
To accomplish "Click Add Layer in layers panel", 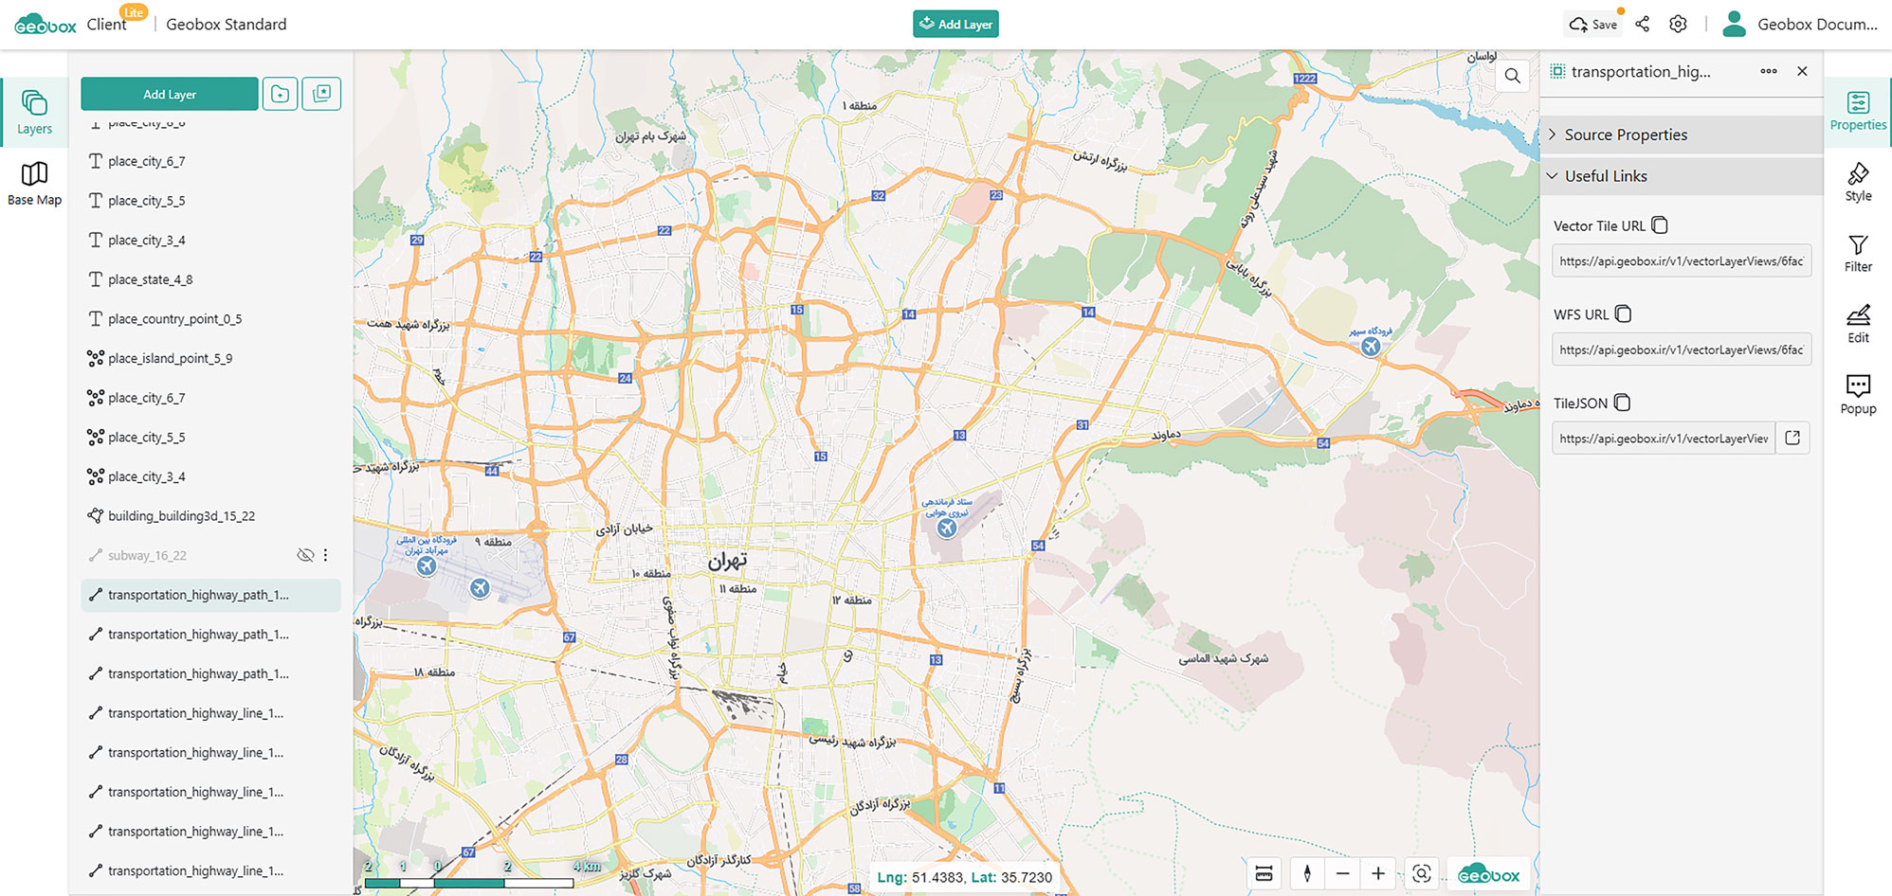I will (170, 94).
